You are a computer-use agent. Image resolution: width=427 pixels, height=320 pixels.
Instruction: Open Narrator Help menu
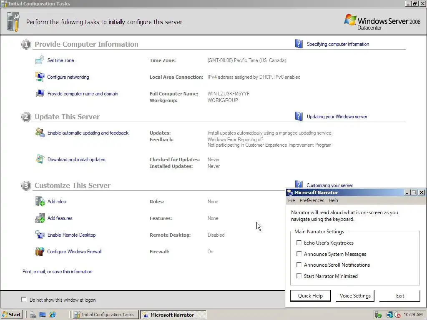(333, 200)
